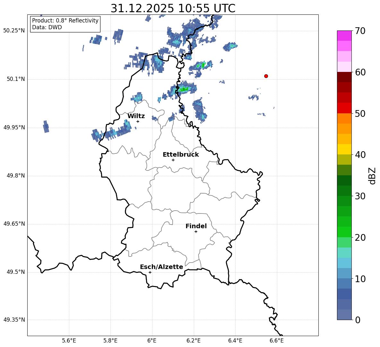380x347 pixels.
Task: Click the 5.6°E longitude label
Action: click(x=69, y=341)
